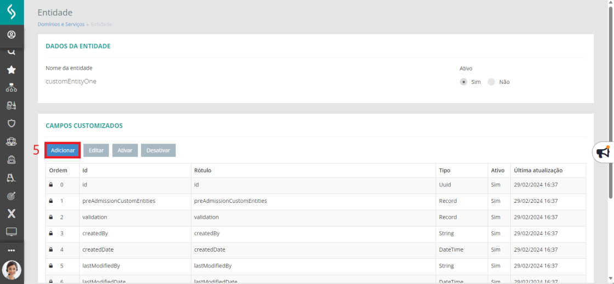Click the Tipo column header
This screenshot has height=284, width=614.
(x=445, y=171)
